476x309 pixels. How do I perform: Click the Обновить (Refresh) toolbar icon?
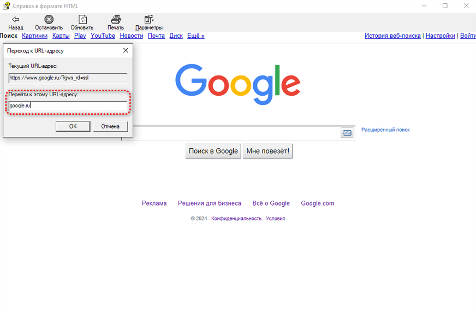click(x=82, y=20)
